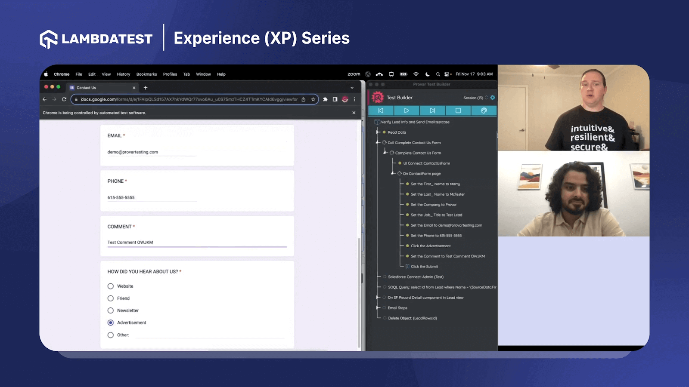The image size is (689, 387).
Task: Open Test Builder settings via the gear icon
Action: click(493, 98)
